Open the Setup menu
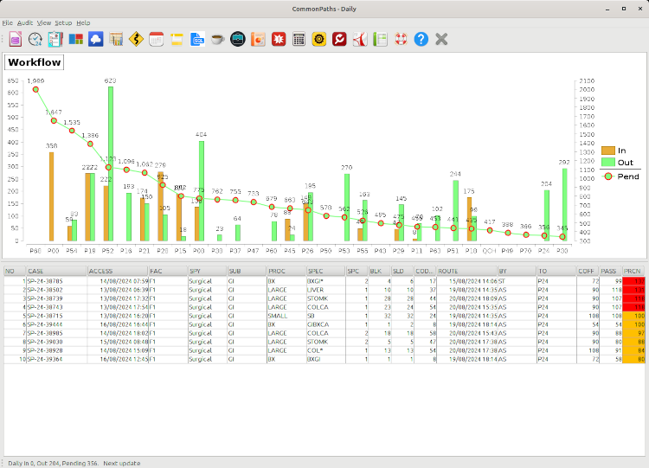Screen dimensions: 649x468 (63, 22)
